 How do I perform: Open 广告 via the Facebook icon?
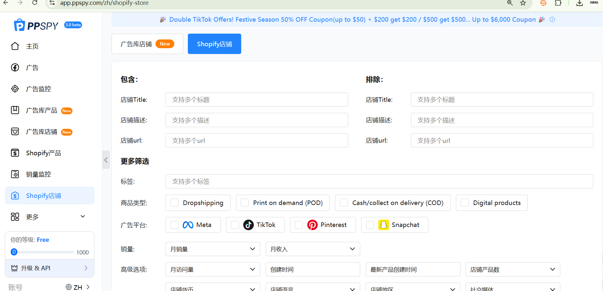tap(15, 68)
